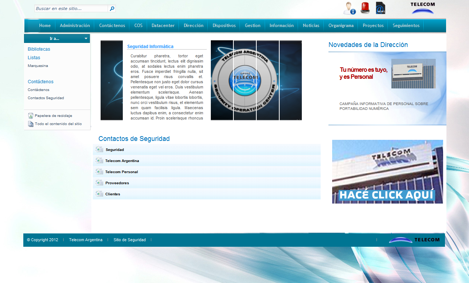The width and height of the screenshot is (469, 283).
Task: Click the left blue slideshow strip image
Action: tap(112, 80)
